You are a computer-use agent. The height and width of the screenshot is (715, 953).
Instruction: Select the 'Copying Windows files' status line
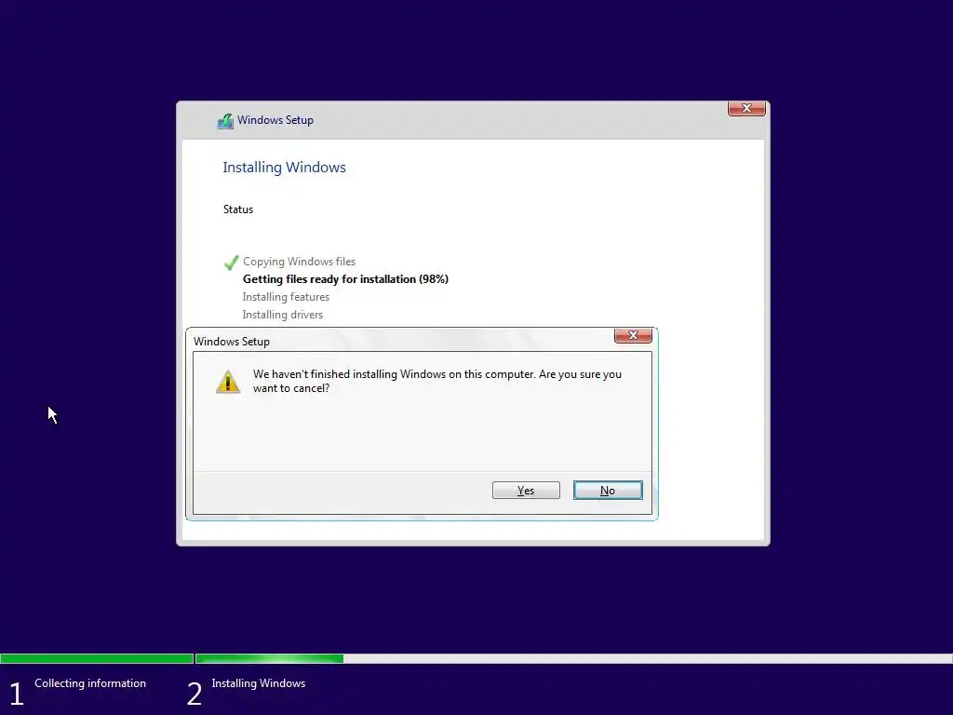299,262
